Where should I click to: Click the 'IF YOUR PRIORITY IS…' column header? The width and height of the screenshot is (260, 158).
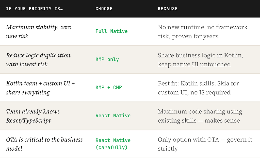[34, 9]
